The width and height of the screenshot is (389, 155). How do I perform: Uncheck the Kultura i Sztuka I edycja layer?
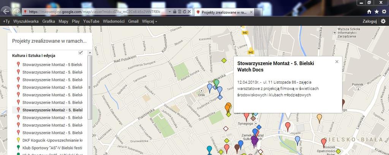[81, 53]
